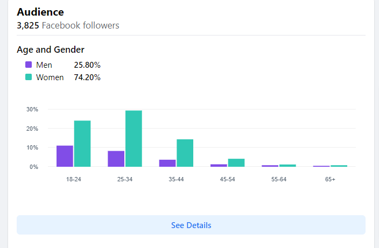This screenshot has width=379, height=248.
Task: Pick the Men bar for ages 35-44
Action: 167,163
